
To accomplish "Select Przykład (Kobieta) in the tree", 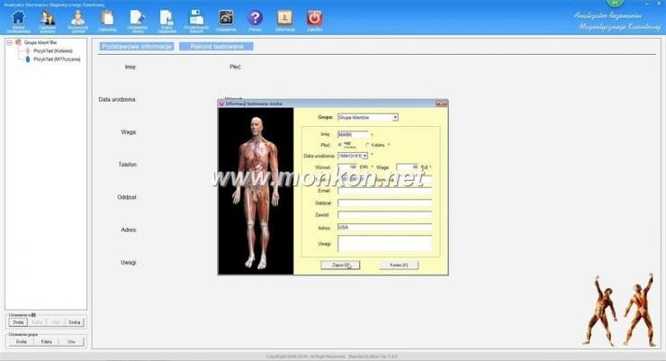I will (53, 51).
